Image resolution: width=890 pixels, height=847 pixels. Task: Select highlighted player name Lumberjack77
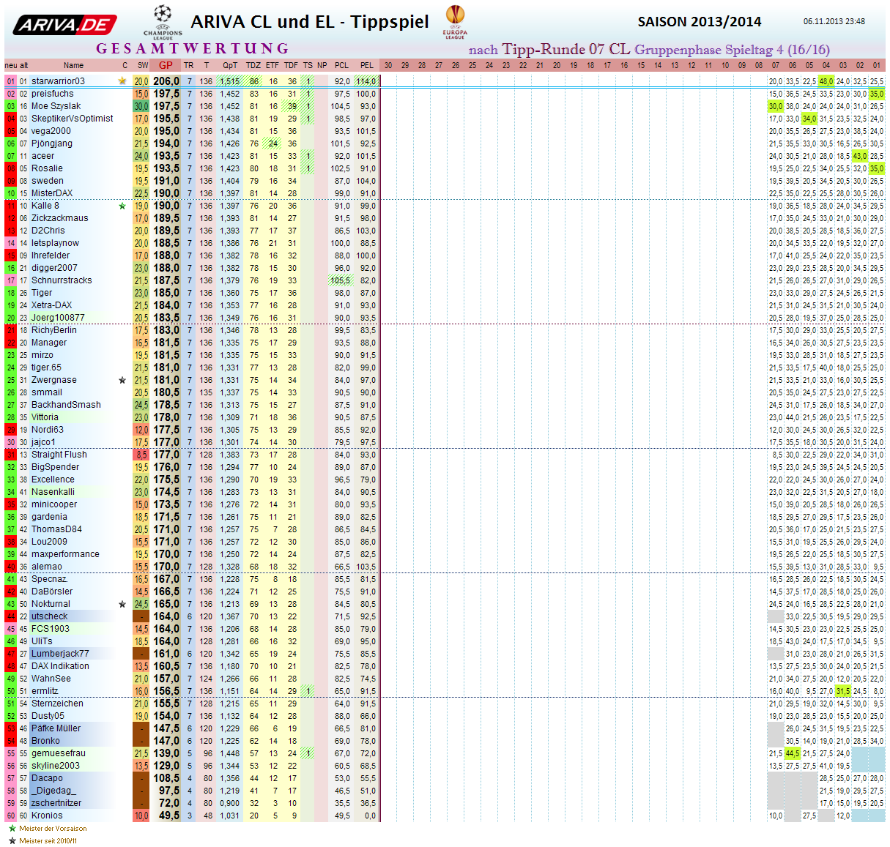[60, 654]
